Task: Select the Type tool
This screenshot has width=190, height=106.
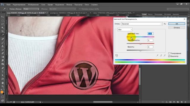Action: (x=3, y=72)
